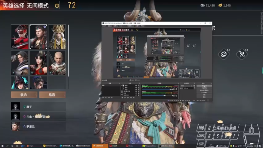Move scene down arrow in scenes panel
This screenshot has width=263, height=148.
click(x=112, y=97)
